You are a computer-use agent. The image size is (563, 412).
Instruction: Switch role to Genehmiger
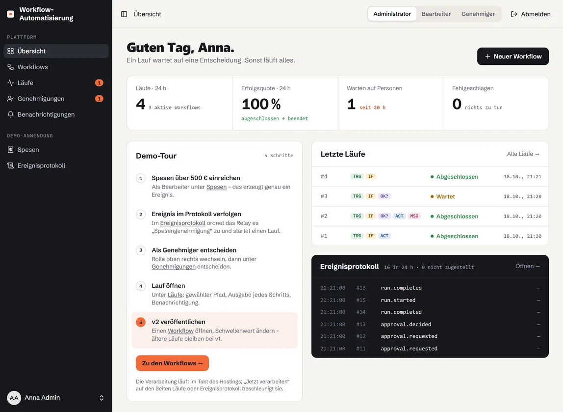478,14
